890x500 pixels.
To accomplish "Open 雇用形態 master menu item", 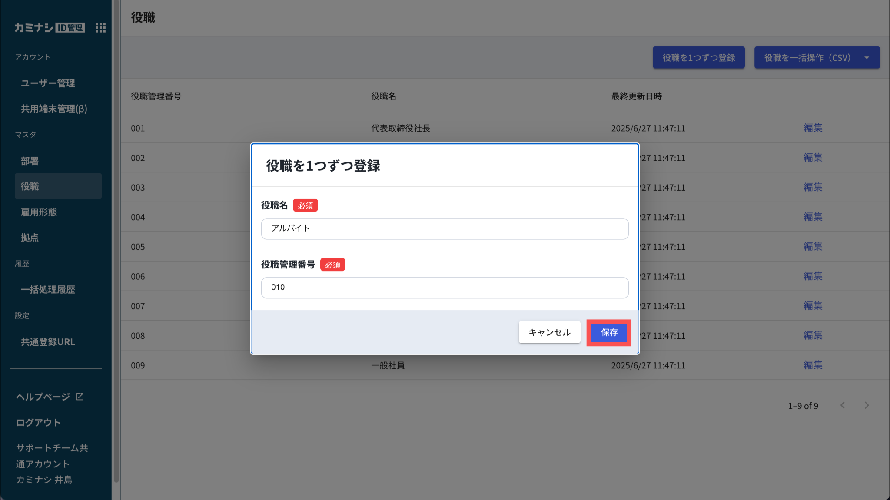I will pos(39,212).
